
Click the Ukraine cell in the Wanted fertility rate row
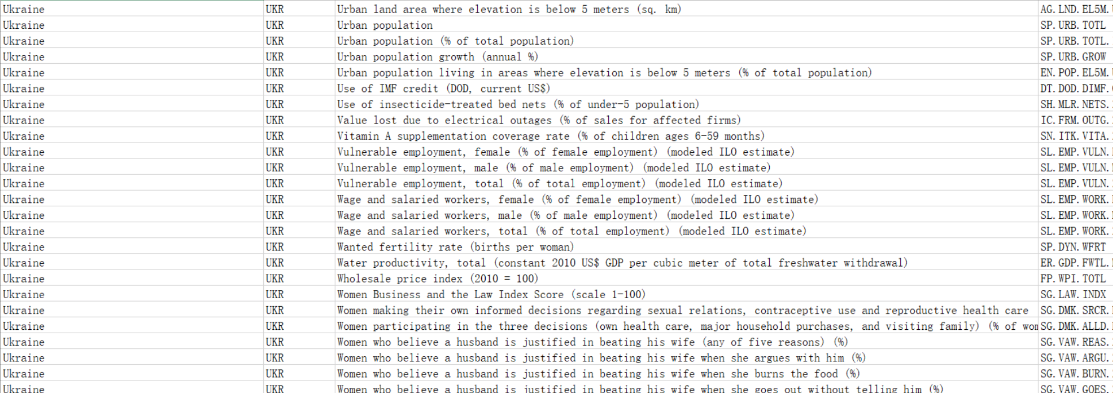24,247
